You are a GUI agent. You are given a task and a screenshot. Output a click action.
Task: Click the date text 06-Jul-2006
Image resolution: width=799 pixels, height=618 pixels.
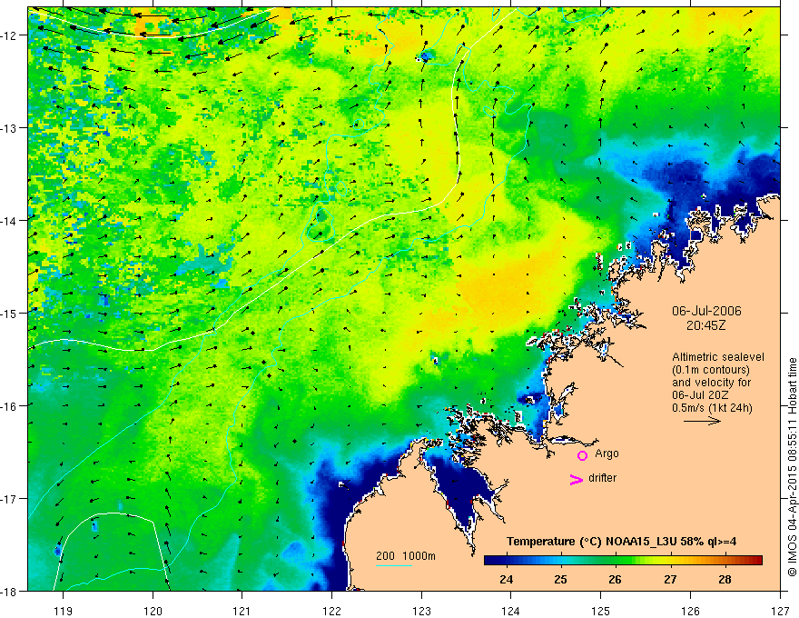[x=706, y=311]
